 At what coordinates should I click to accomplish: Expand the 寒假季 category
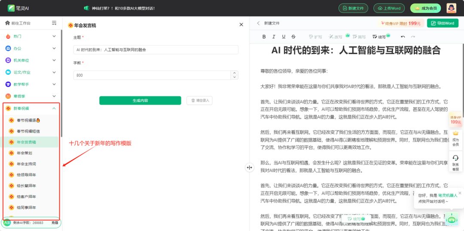click(x=31, y=96)
